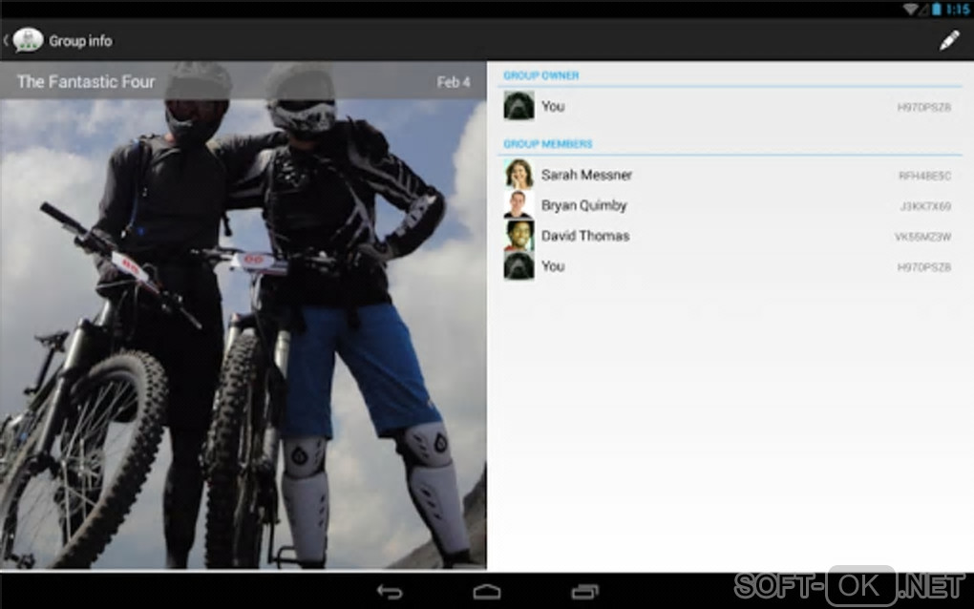Tap the Feb 4 date label

tap(454, 82)
